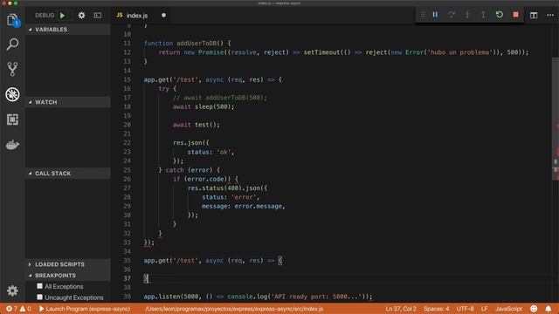559x314 pixels.
Task: Click Step Over in the debug toolbar
Action: 452,15
